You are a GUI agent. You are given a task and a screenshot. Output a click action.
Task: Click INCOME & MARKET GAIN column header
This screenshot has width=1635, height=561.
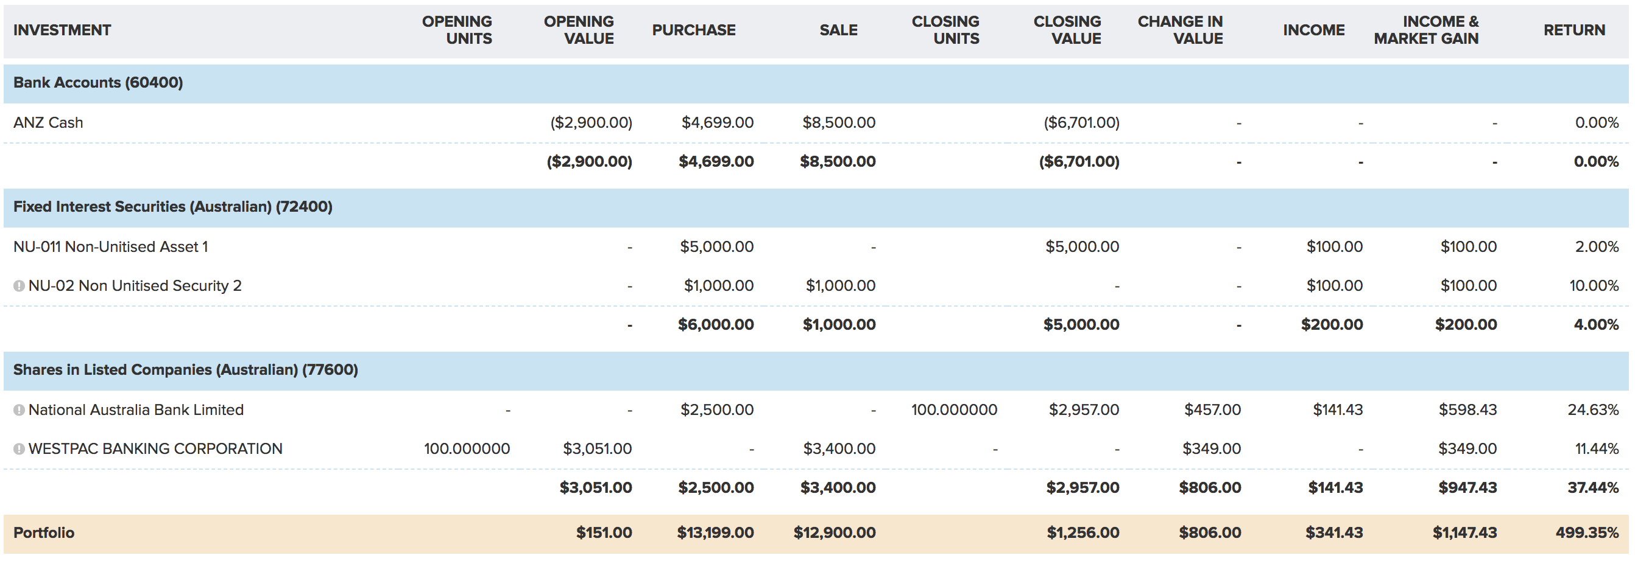coord(1425,30)
